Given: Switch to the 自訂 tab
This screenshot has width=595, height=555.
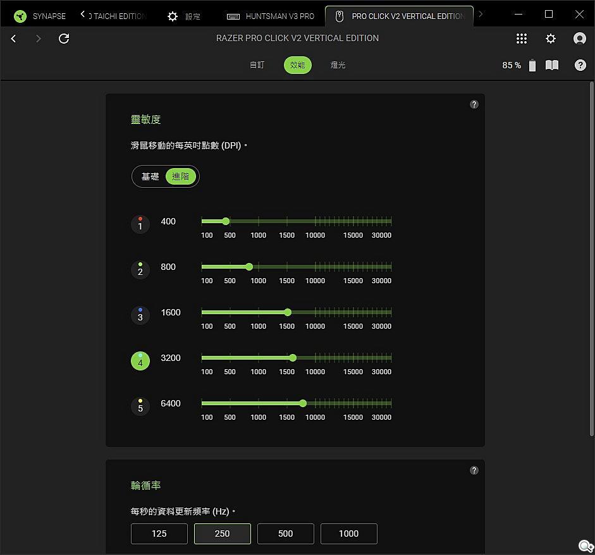Looking at the screenshot, I should point(257,65).
